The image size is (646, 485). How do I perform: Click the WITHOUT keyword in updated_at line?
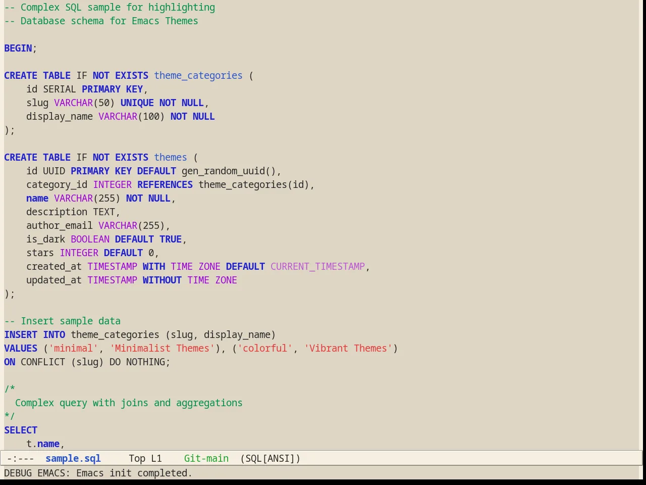162,280
